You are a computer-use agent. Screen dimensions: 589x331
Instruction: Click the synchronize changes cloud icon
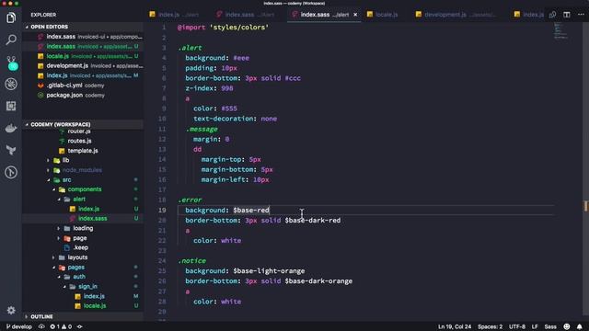[x=41, y=326]
